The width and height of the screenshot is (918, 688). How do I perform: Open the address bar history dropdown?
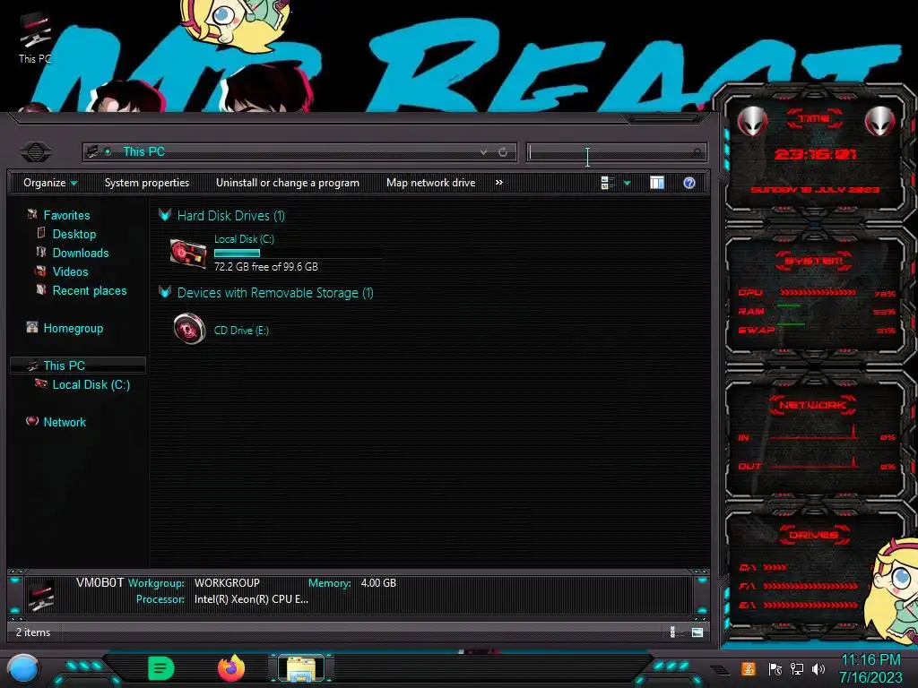point(483,152)
